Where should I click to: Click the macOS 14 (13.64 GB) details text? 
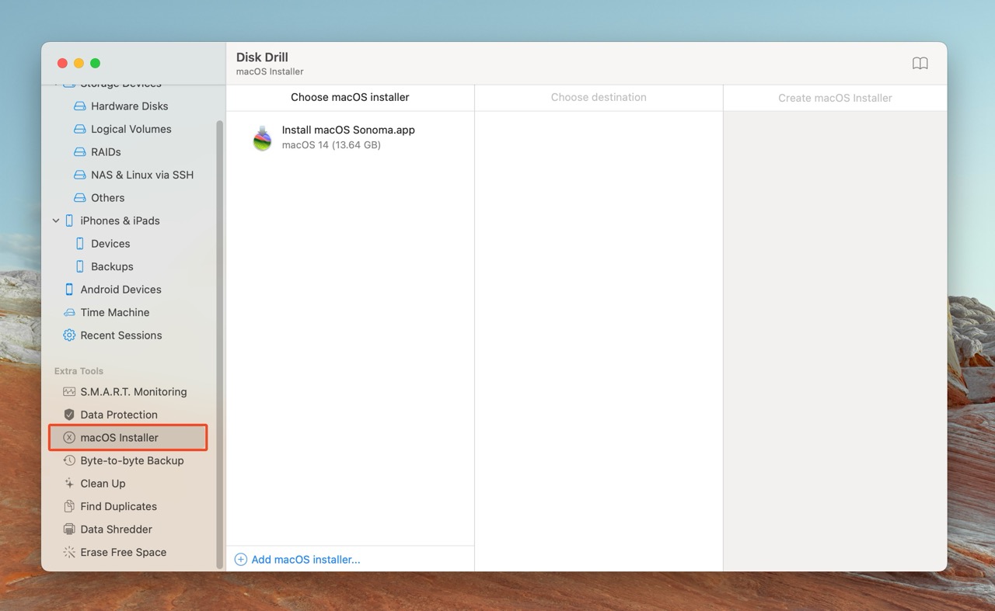click(x=331, y=145)
